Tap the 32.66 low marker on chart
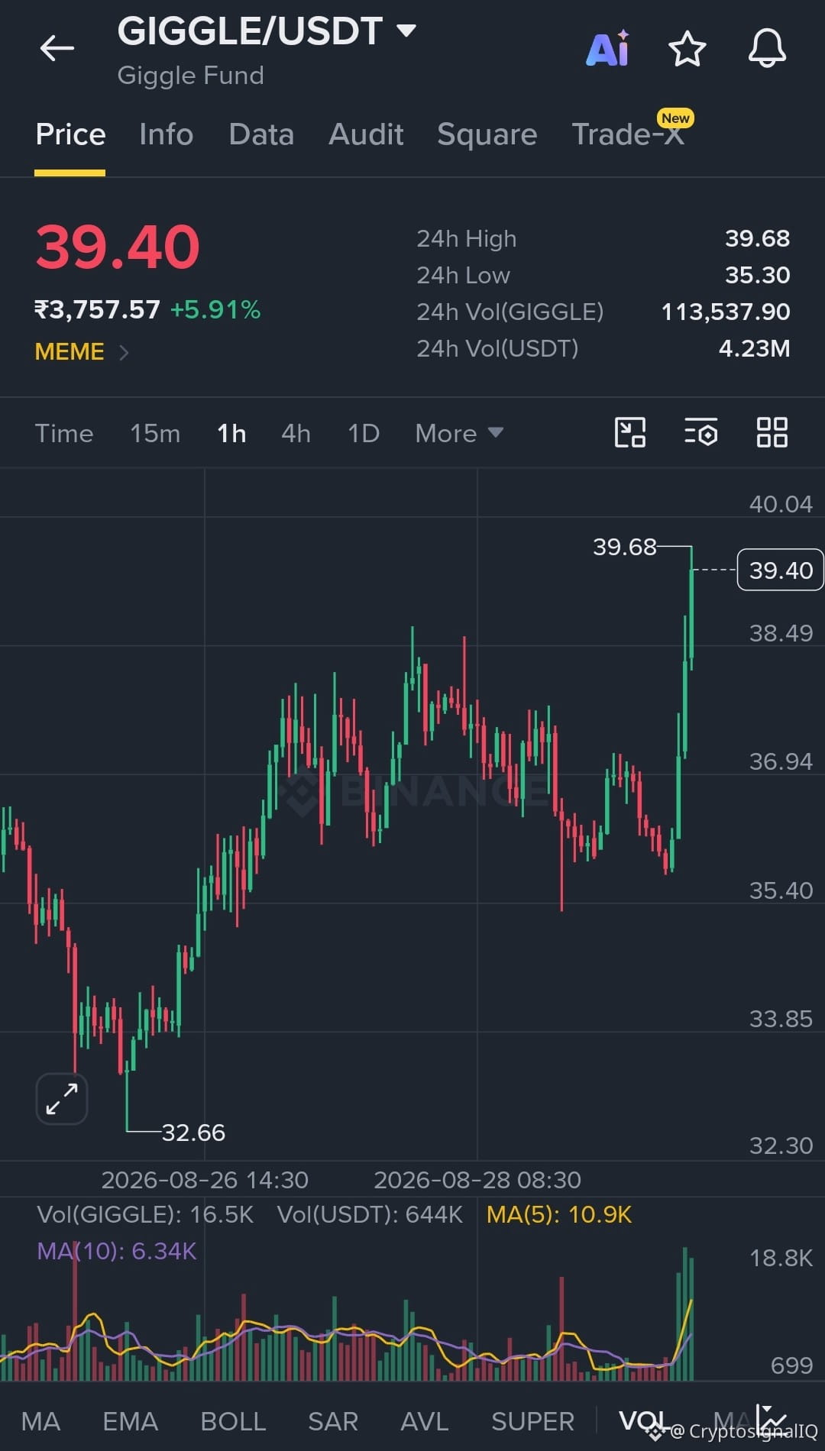The width and height of the screenshot is (825, 1451). coord(193,1132)
